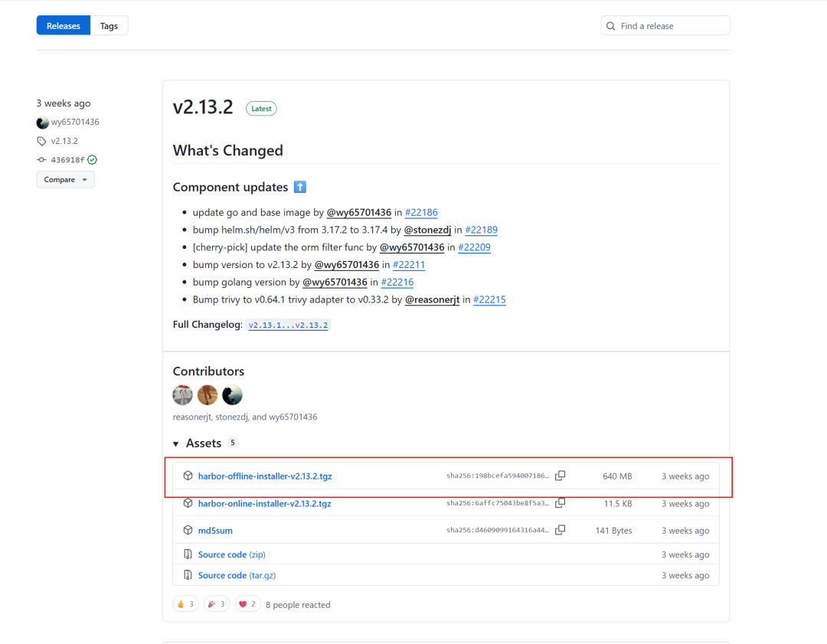Switch to the Tags tab
The image size is (827, 644).
tap(110, 26)
